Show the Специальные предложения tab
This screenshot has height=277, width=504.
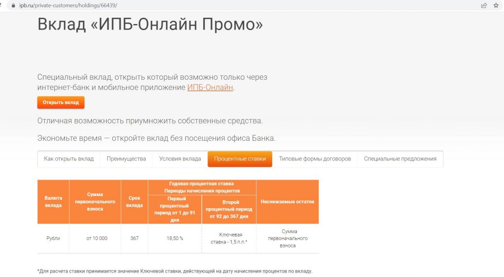pos(400,159)
